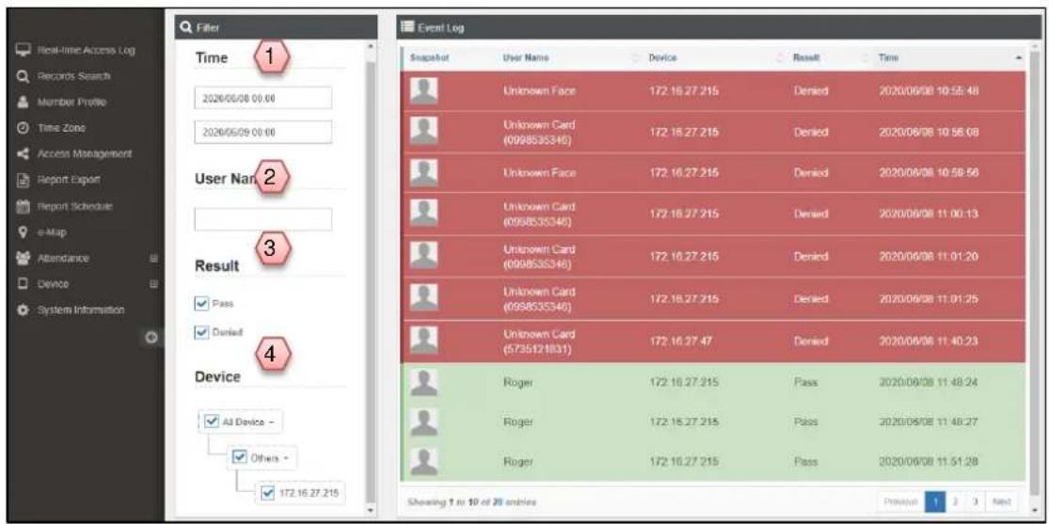This screenshot has width=1049, height=524.
Task: Open Records Search page
Action: [x=73, y=77]
